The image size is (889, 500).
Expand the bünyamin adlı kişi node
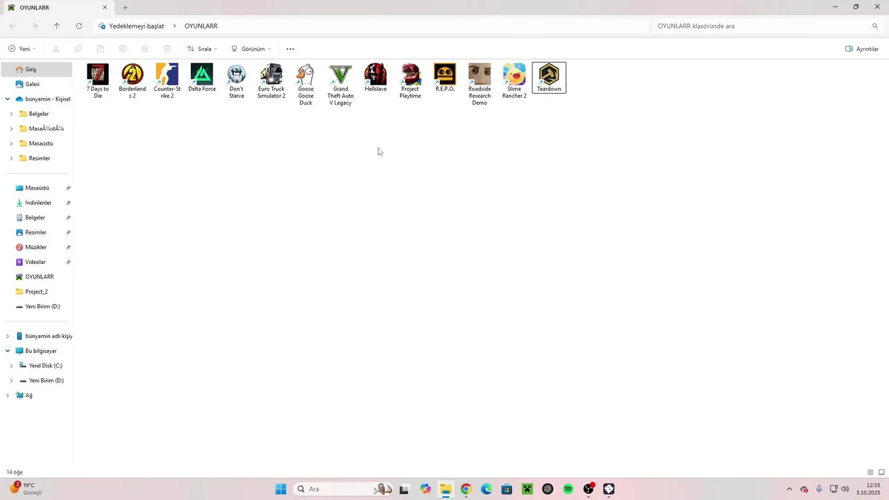click(8, 336)
